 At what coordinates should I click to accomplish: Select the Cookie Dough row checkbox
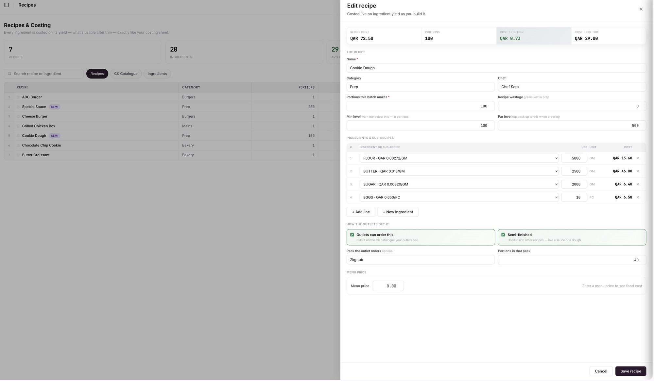(x=18, y=136)
